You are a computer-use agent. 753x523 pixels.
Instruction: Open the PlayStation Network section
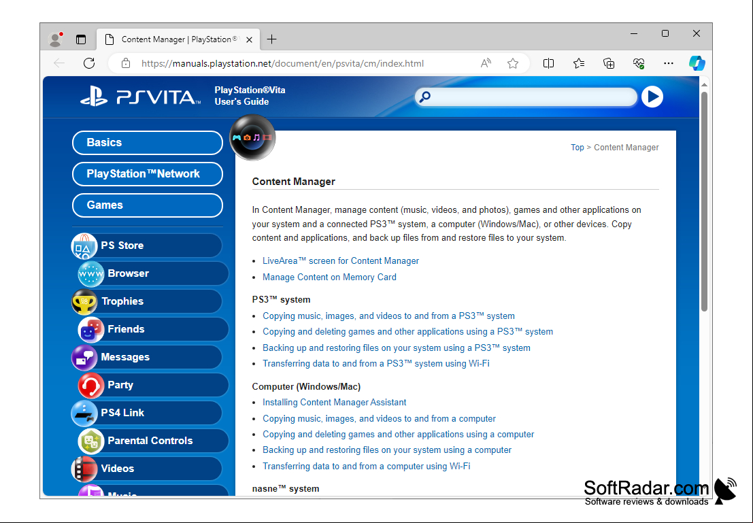point(148,174)
